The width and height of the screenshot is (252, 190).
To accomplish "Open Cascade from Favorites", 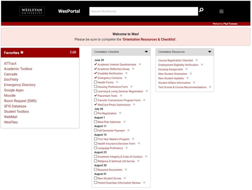I will click(11, 74).
